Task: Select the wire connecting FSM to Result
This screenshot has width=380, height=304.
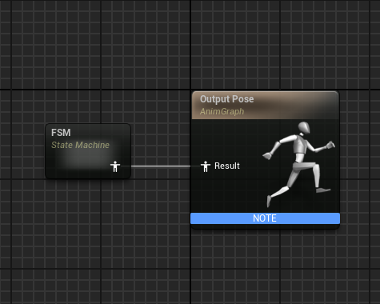Action: (x=161, y=166)
